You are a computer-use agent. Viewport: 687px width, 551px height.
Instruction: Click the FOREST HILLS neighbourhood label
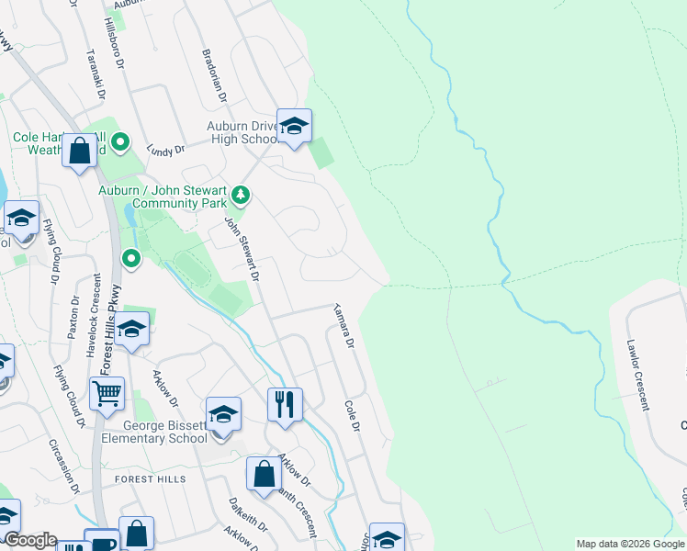(x=151, y=479)
